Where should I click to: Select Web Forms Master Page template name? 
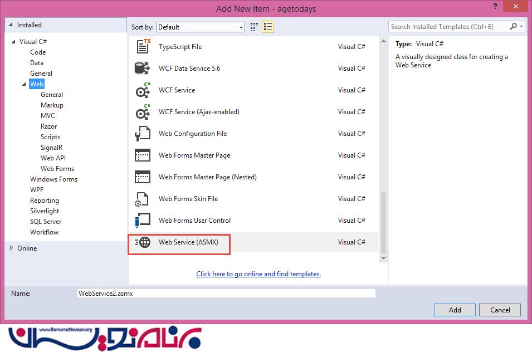pos(194,155)
